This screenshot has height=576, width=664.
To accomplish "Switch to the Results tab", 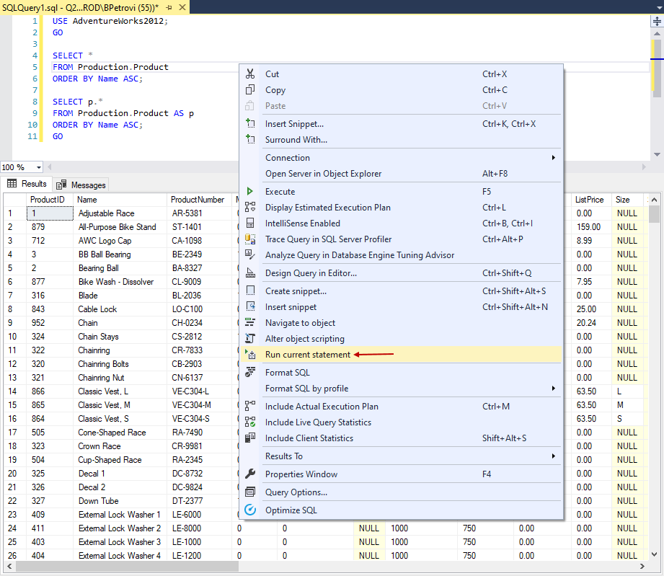I will (27, 184).
